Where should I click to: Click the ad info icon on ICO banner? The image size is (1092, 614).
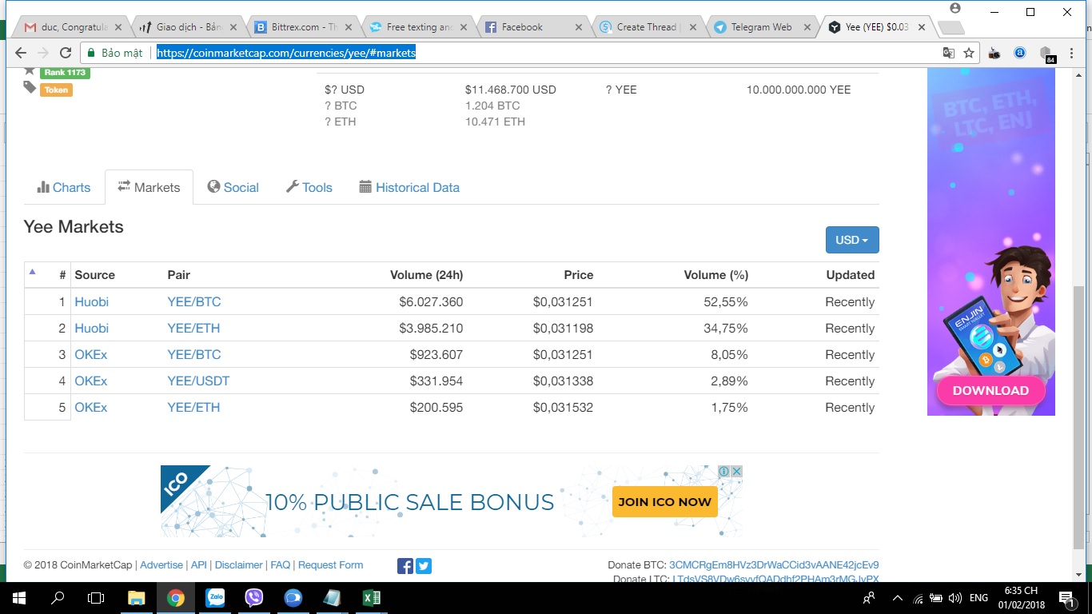click(x=723, y=472)
